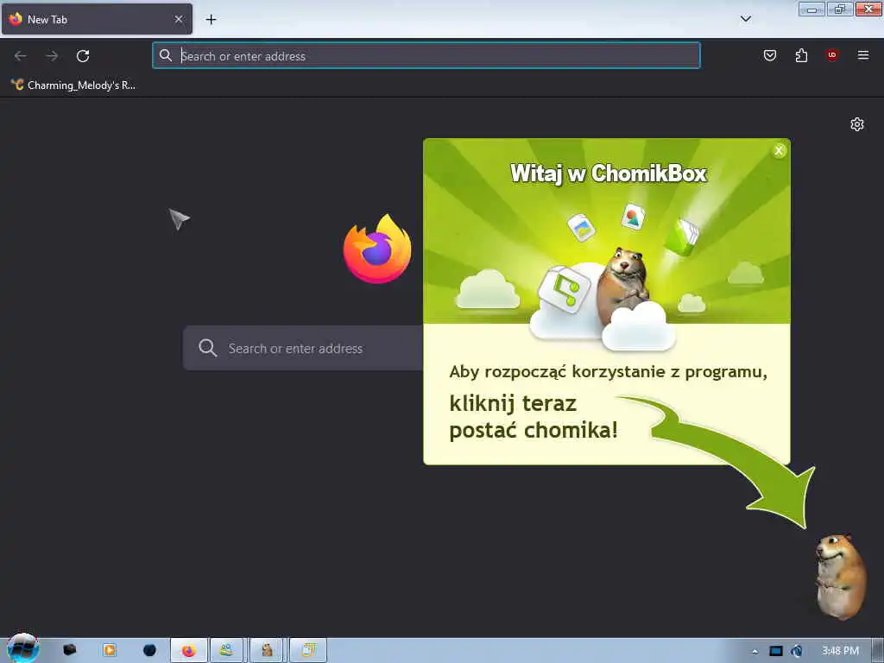Close the New Tab tab
The height and width of the screenshot is (663, 884).
[178, 19]
